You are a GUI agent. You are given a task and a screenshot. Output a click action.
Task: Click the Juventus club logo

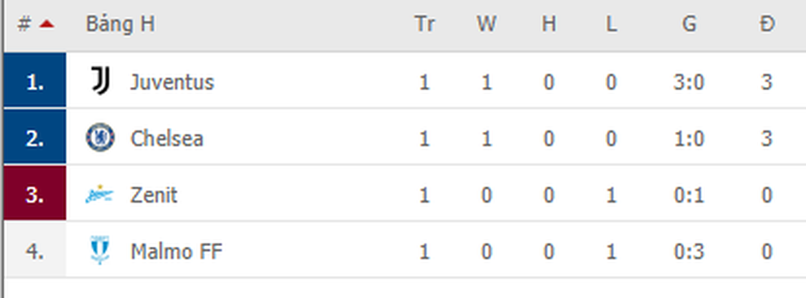tap(100, 81)
